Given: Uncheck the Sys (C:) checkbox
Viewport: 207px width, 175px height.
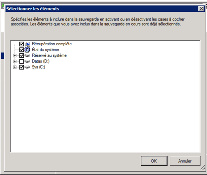Looking at the screenshot, I should pos(22,67).
